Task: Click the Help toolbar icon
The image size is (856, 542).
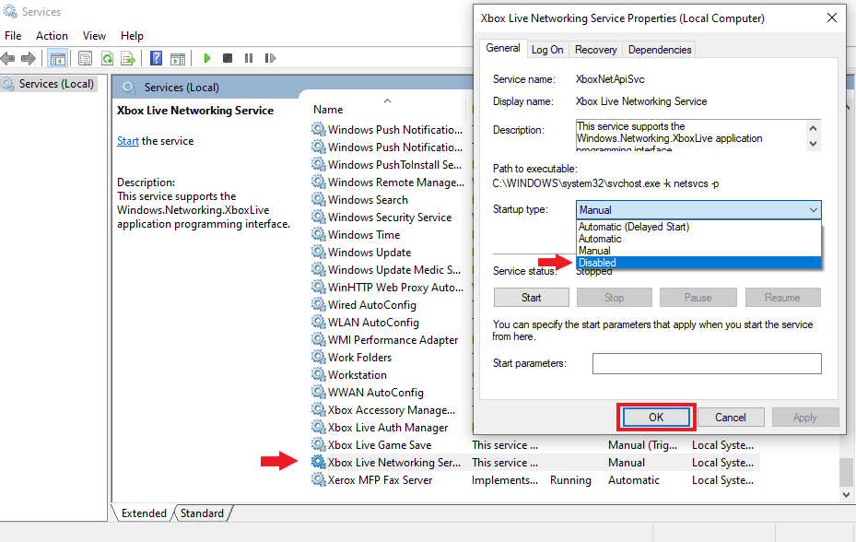Action: coord(156,57)
